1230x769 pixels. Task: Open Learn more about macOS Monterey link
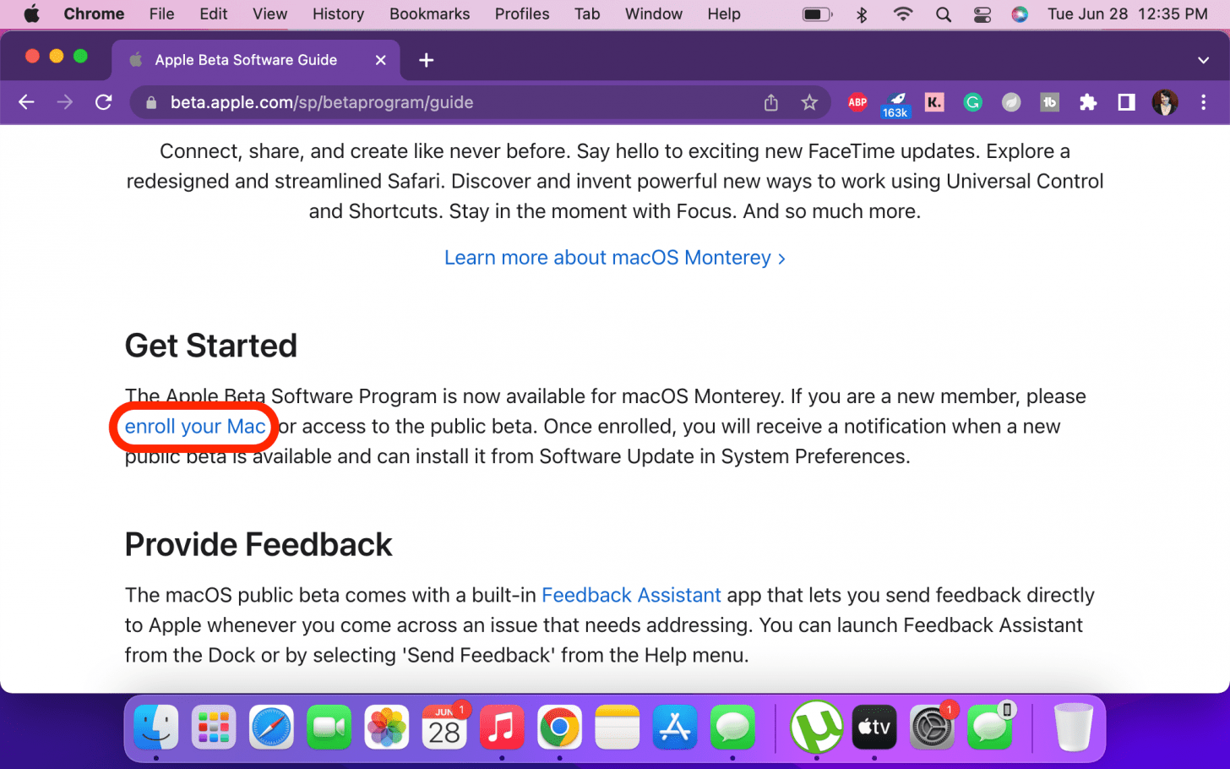coord(615,258)
